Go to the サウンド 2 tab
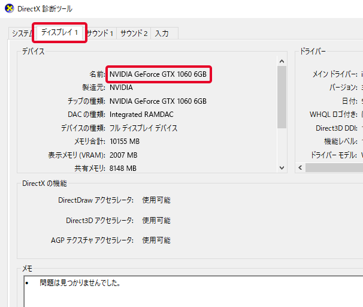 pyautogui.click(x=134, y=34)
